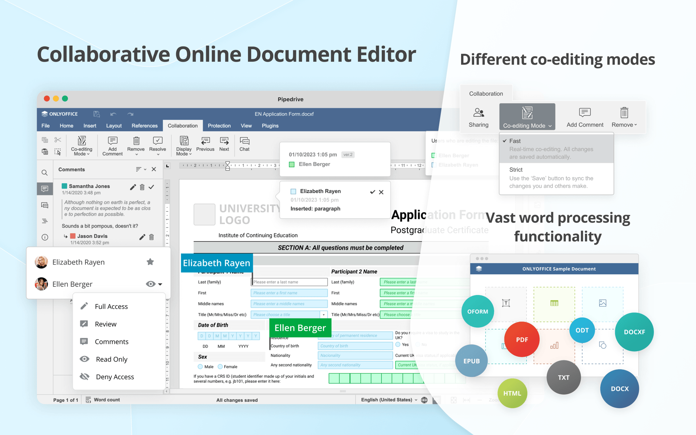Click Previous to jump to prior change
This screenshot has height=435, width=696.
(x=205, y=145)
